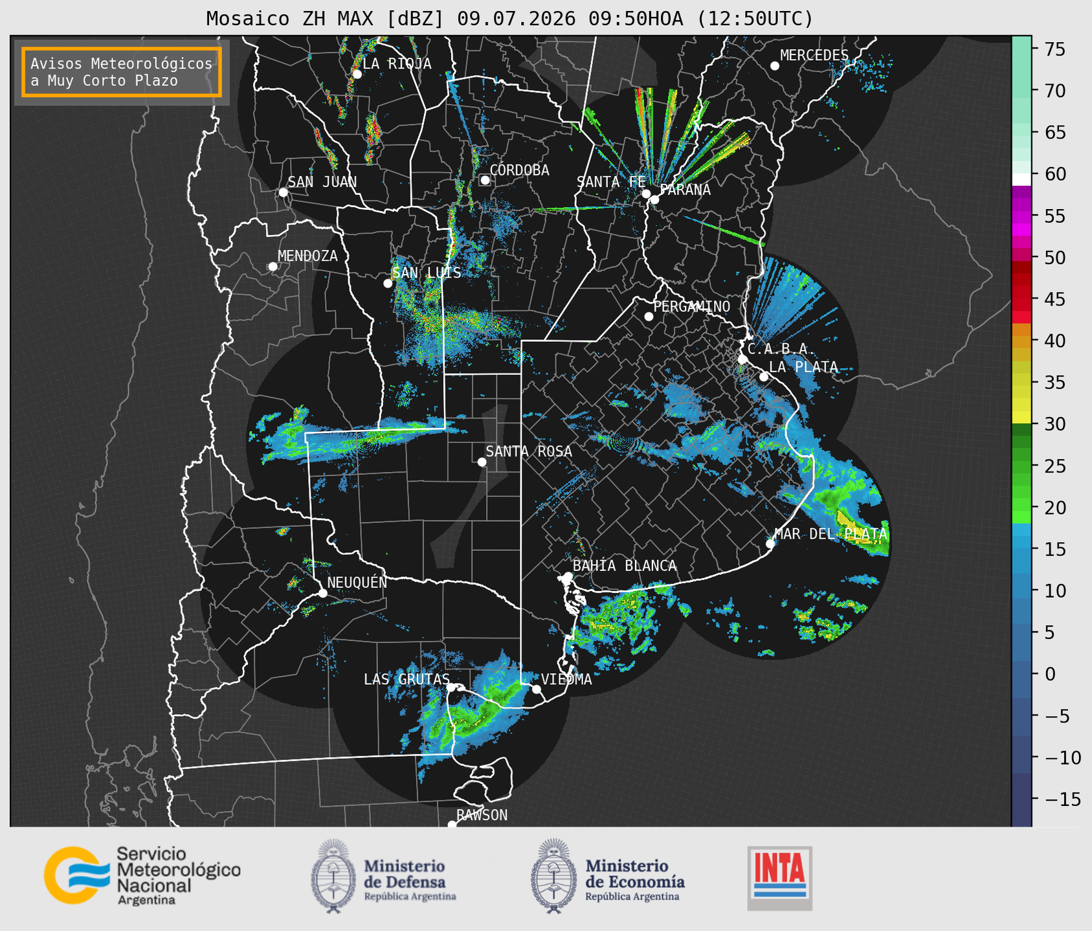This screenshot has height=931, width=1092.
Task: Click the Córdoba city marker dot
Action: coord(485,180)
